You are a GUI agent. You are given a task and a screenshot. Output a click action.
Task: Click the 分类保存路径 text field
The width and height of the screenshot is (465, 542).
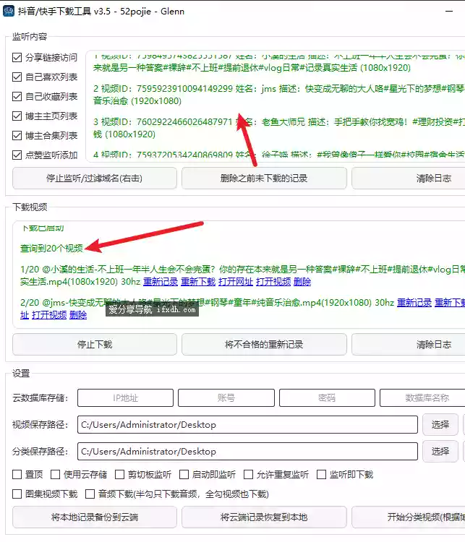(x=247, y=451)
